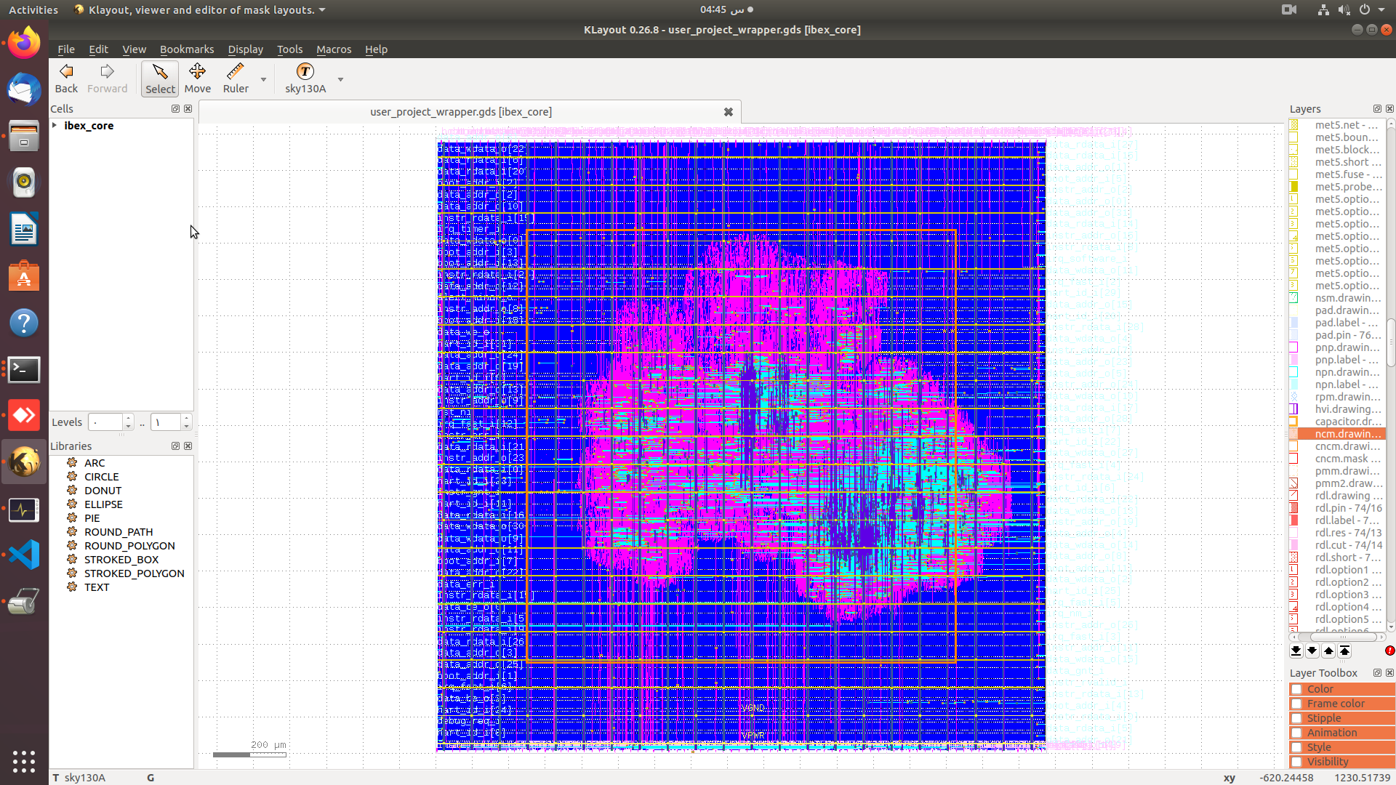Move layer to bottom with arrow button
The image size is (1396, 785).
point(1296,651)
